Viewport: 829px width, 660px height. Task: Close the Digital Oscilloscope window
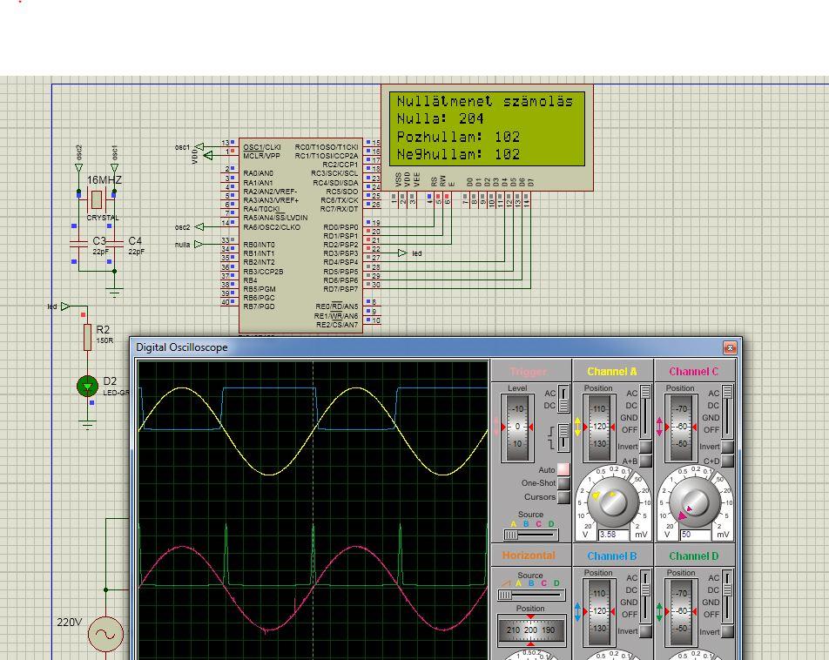pos(730,347)
